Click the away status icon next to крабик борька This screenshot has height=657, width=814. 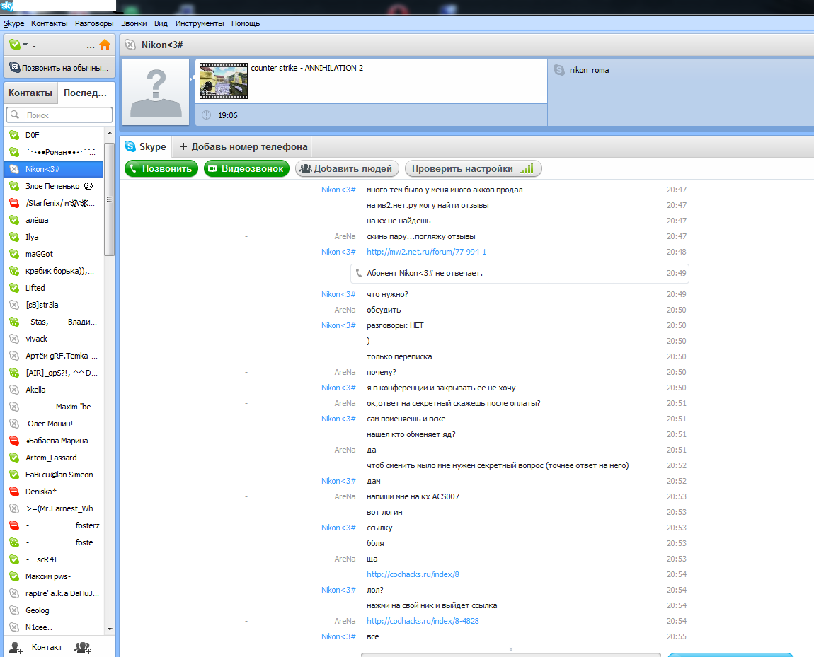[x=15, y=271]
